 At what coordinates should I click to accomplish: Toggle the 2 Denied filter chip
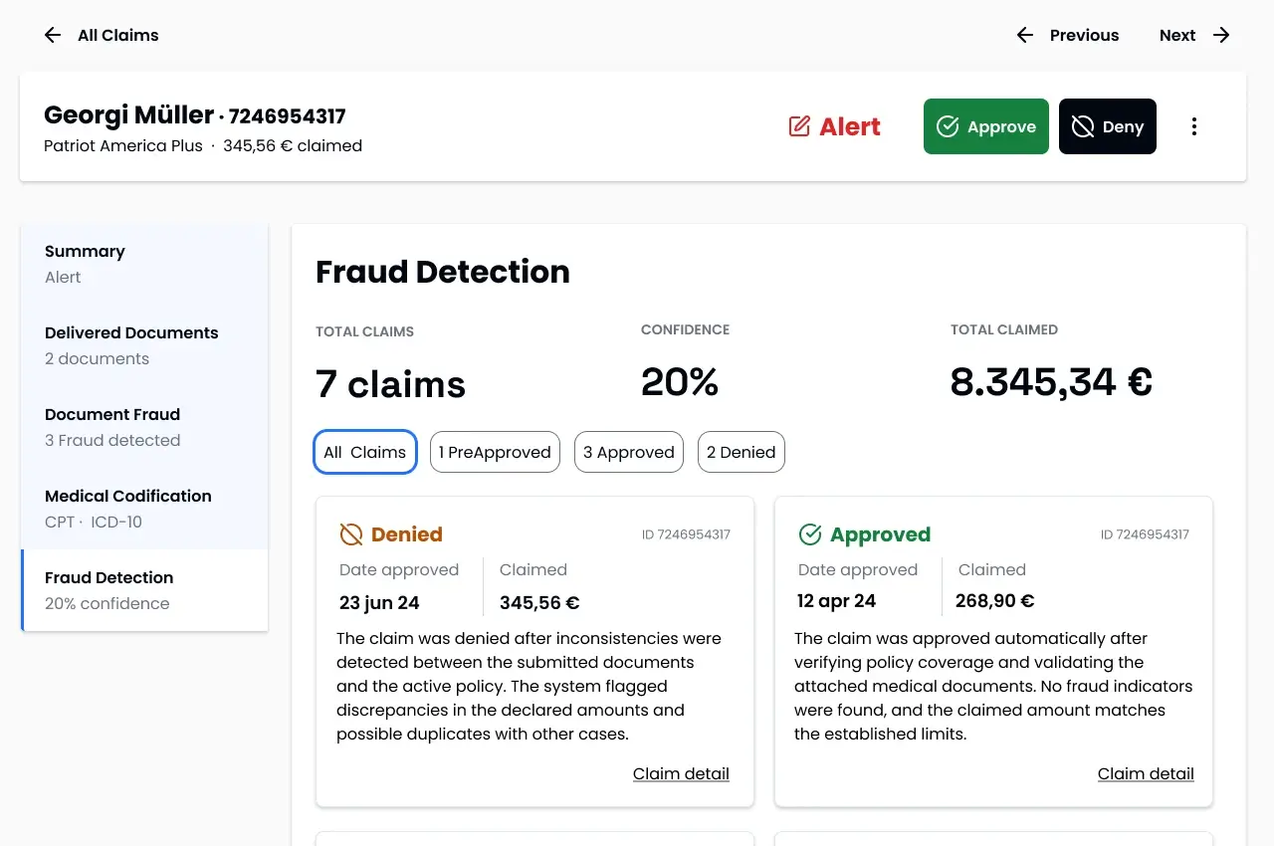pos(741,452)
